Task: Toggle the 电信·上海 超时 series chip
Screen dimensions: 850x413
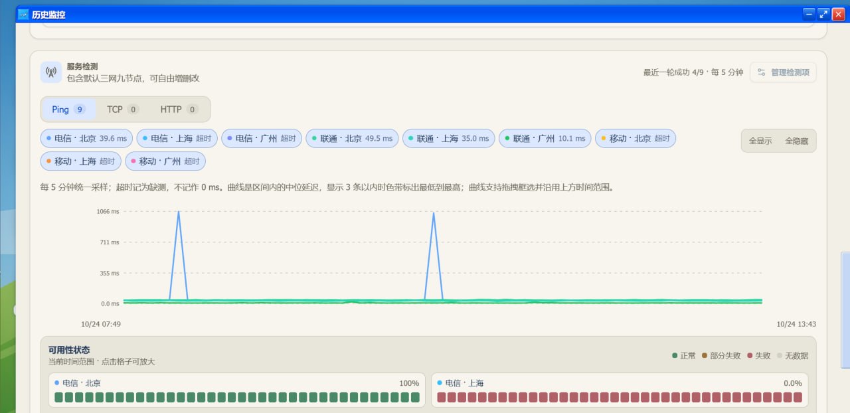Action: (x=177, y=139)
